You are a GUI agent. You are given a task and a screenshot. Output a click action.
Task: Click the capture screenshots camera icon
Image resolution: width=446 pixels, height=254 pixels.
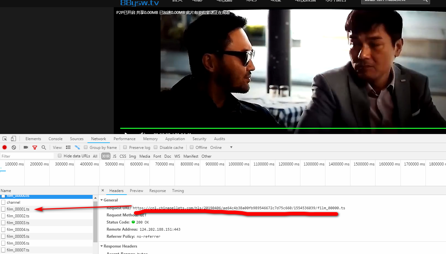click(x=26, y=147)
